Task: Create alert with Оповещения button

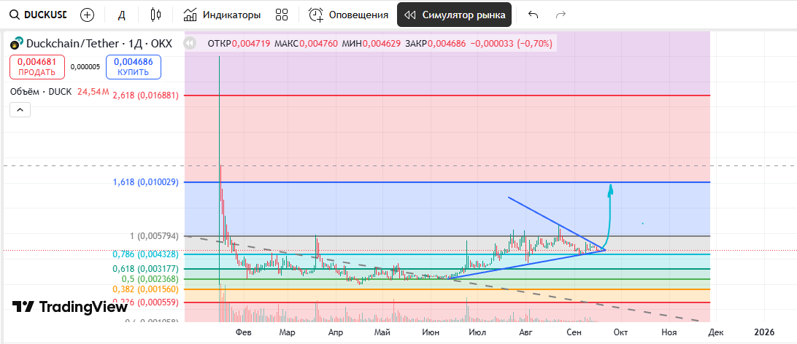Action: coord(349,15)
